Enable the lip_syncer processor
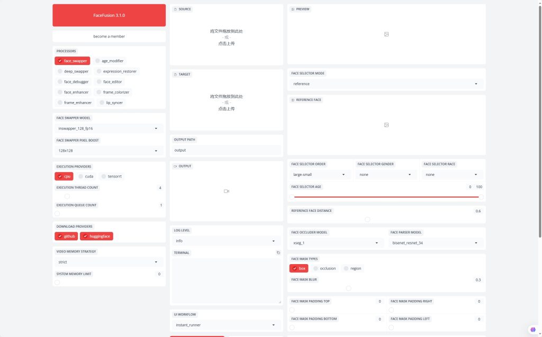The image size is (542, 337). pos(111,103)
